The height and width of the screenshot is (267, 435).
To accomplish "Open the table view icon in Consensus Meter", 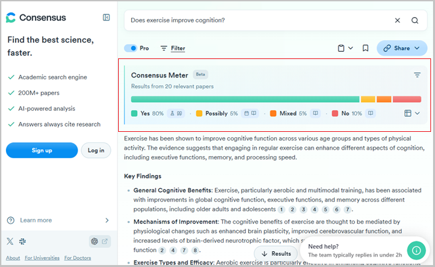I will [x=407, y=113].
